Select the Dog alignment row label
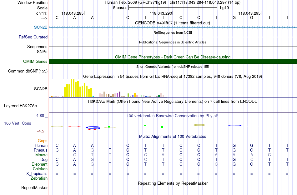Viewport: 297px width, 195px height. coord(44,160)
